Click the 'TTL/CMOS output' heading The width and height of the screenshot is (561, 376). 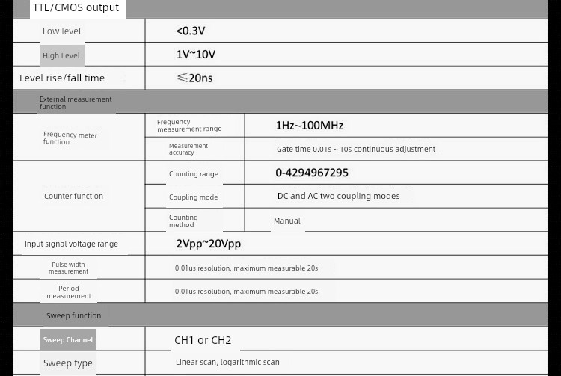[76, 7]
